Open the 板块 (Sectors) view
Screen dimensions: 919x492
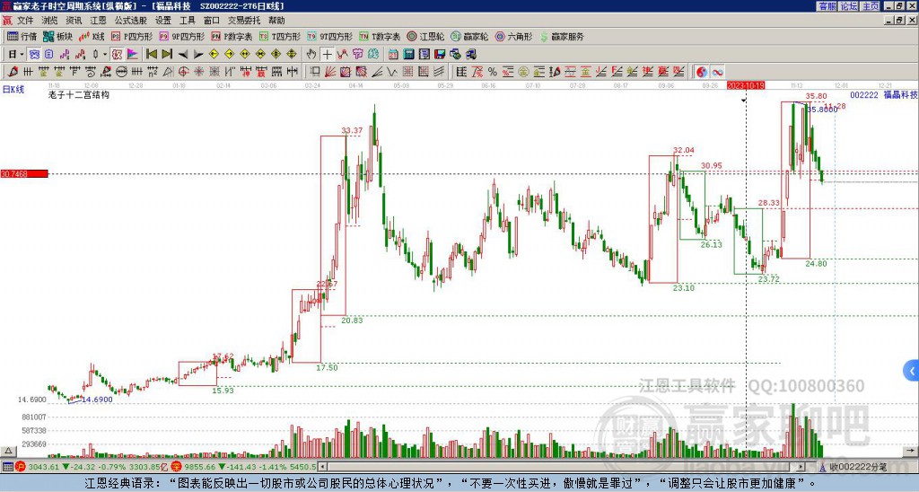pyautogui.click(x=57, y=37)
